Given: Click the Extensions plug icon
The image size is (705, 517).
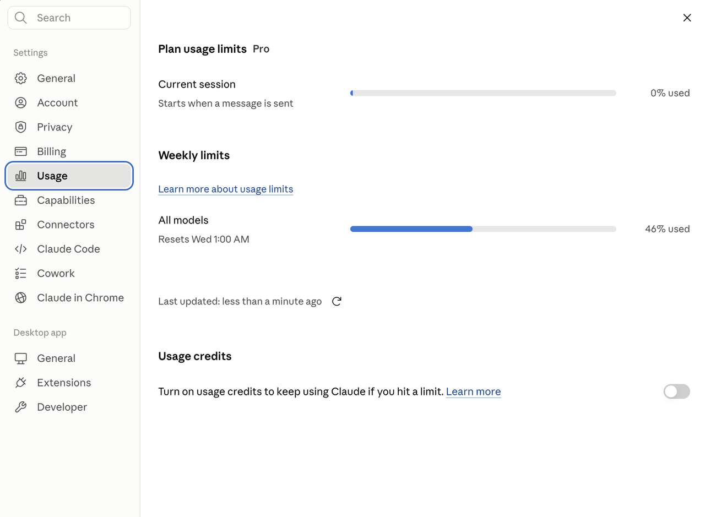Looking at the screenshot, I should tap(21, 383).
